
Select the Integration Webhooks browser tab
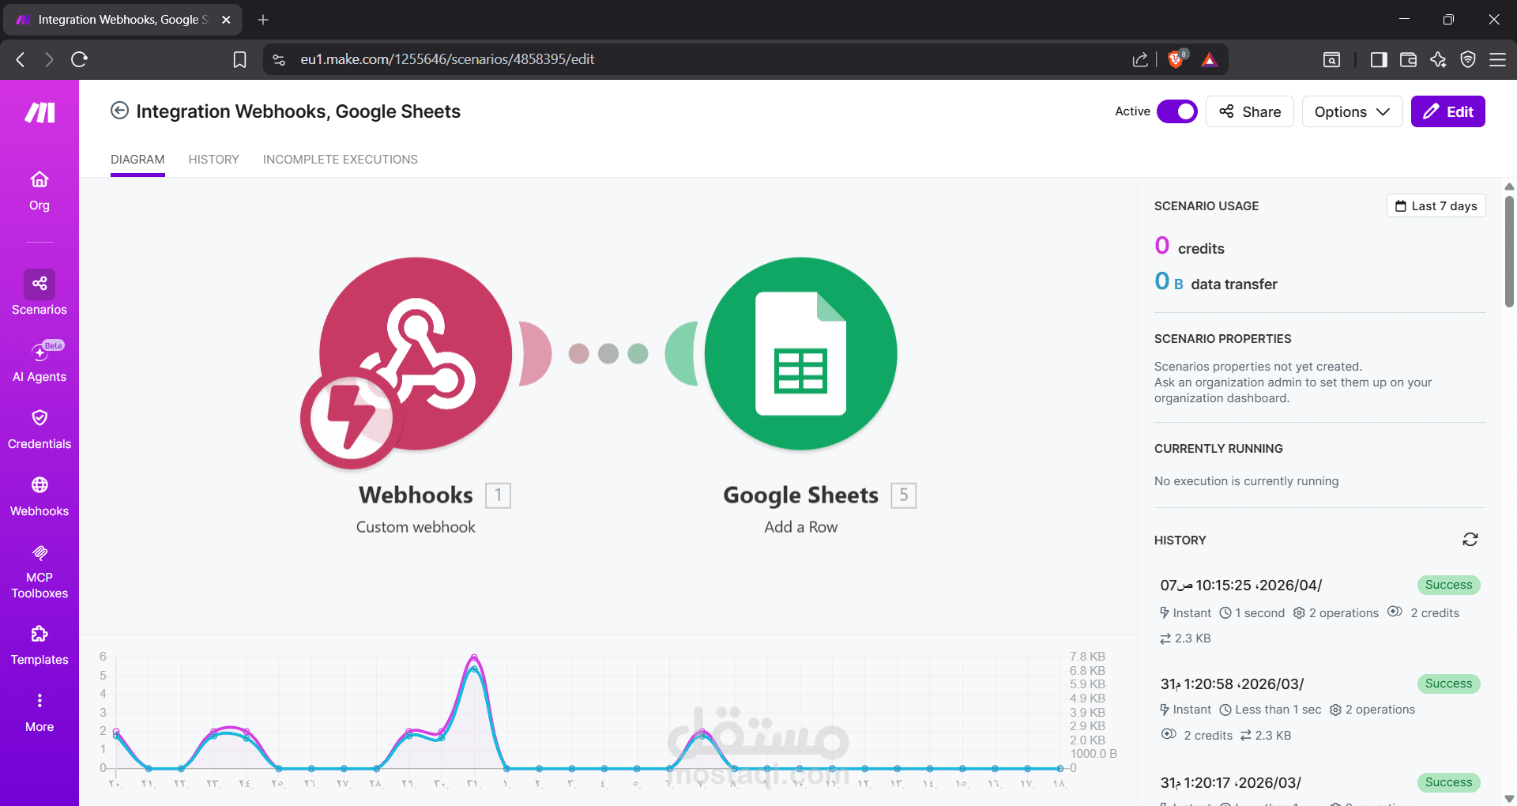122,20
